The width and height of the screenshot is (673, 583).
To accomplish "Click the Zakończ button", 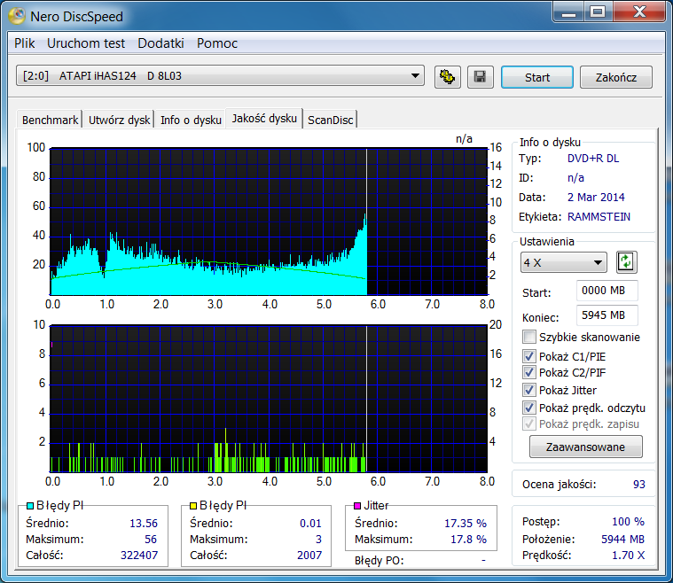I will point(616,77).
